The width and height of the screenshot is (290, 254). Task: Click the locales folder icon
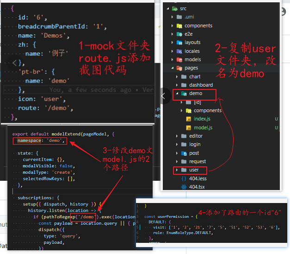point(179,51)
